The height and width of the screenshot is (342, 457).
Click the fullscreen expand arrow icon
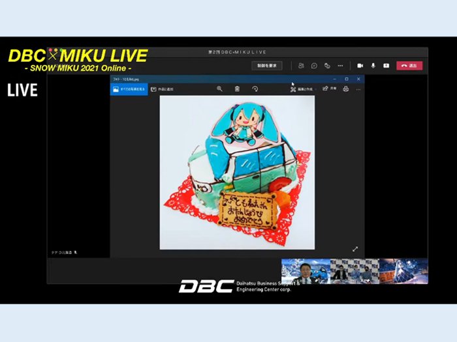coord(355,249)
